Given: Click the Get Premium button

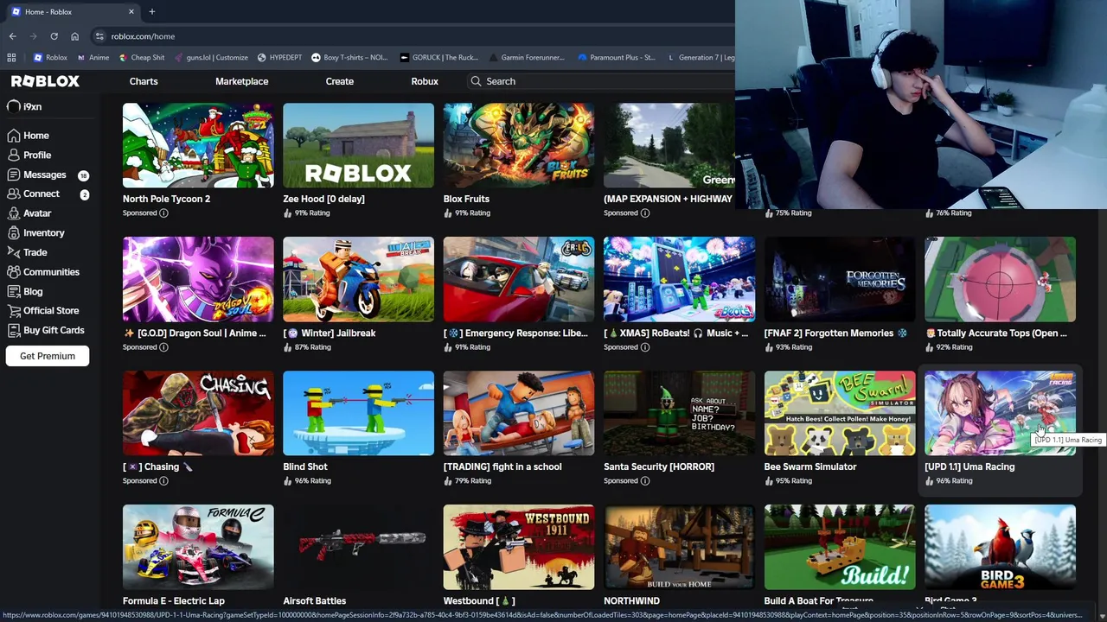Looking at the screenshot, I should coord(48,356).
